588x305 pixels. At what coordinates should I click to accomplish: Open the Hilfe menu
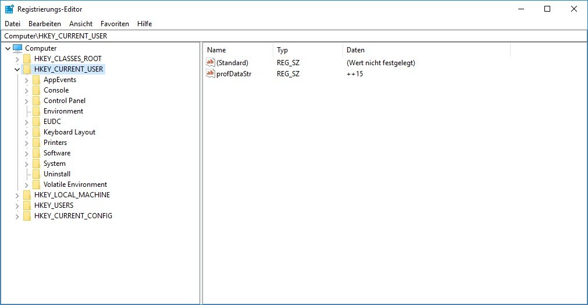coord(144,24)
